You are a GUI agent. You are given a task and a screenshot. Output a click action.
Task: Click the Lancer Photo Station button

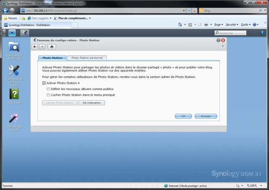coord(60,103)
